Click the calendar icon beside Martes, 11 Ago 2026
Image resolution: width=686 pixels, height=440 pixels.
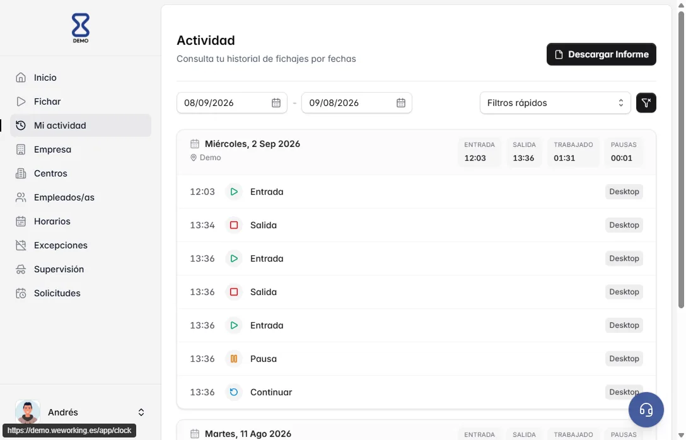[195, 434]
